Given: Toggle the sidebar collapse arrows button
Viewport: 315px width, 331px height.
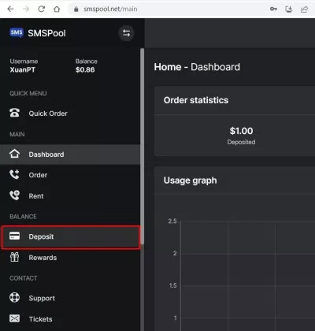Looking at the screenshot, I should click(x=126, y=33).
